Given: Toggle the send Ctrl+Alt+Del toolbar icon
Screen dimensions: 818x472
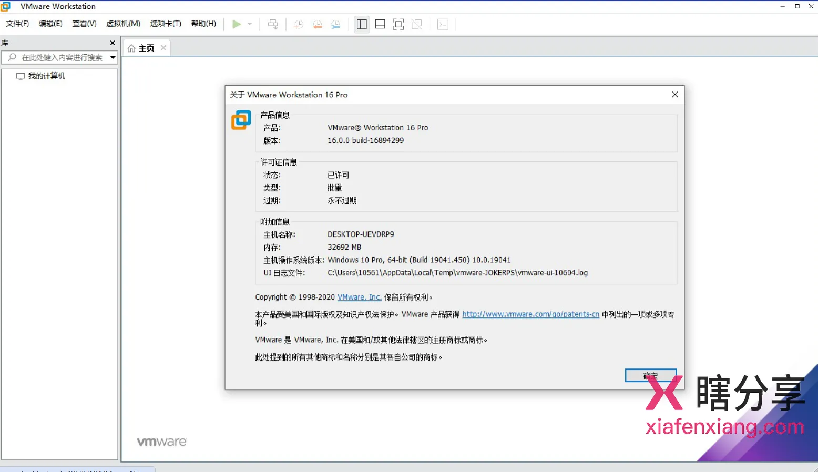Looking at the screenshot, I should 273,24.
